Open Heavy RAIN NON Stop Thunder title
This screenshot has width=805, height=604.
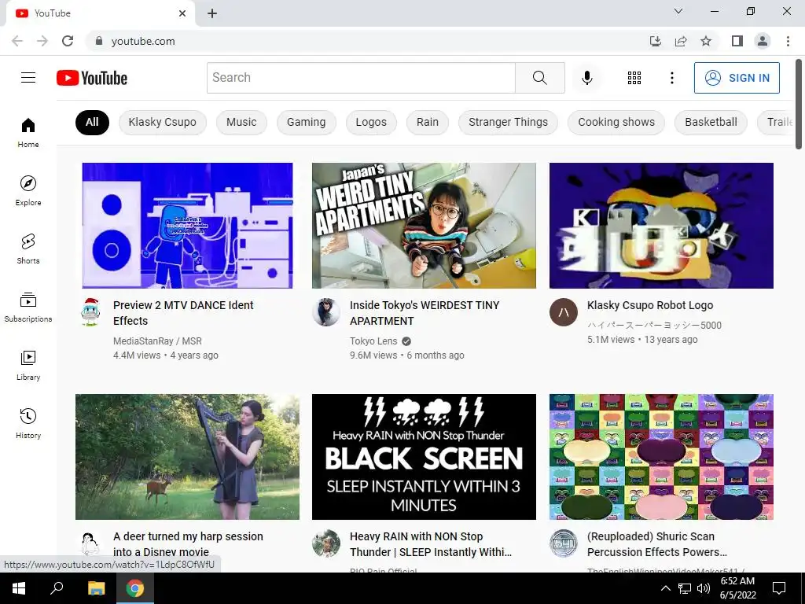(x=430, y=544)
